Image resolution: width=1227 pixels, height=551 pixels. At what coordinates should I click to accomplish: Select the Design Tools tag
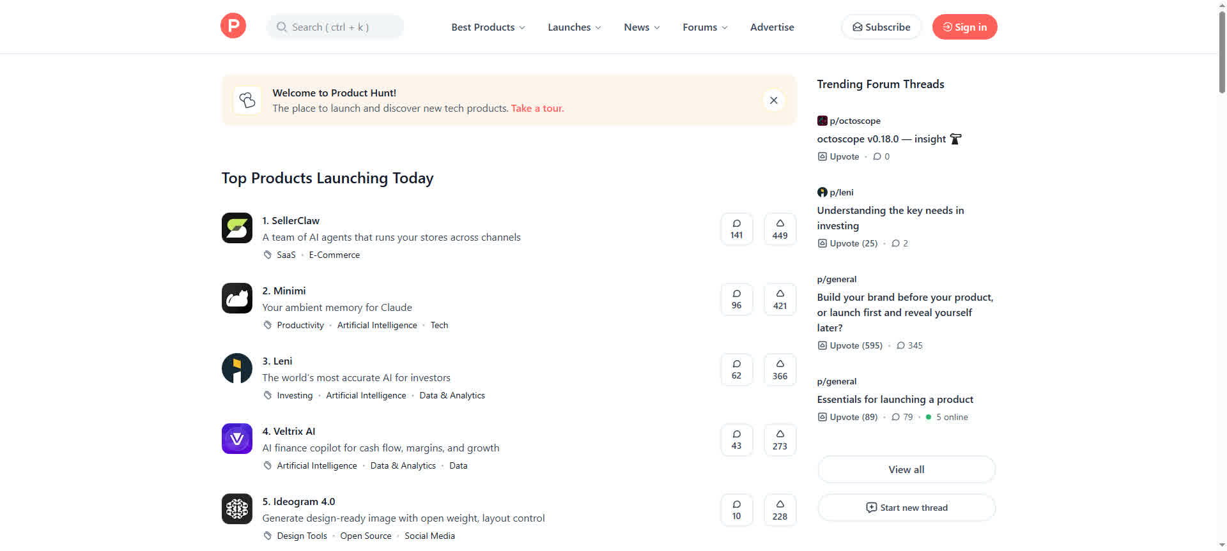point(302,536)
